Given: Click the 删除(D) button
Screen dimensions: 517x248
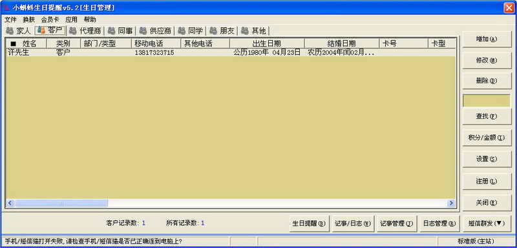Looking at the screenshot, I should coord(487,81).
